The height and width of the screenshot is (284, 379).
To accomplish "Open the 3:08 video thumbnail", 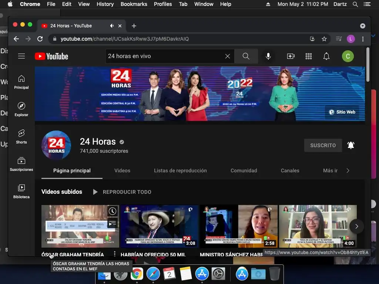I will tap(159, 226).
